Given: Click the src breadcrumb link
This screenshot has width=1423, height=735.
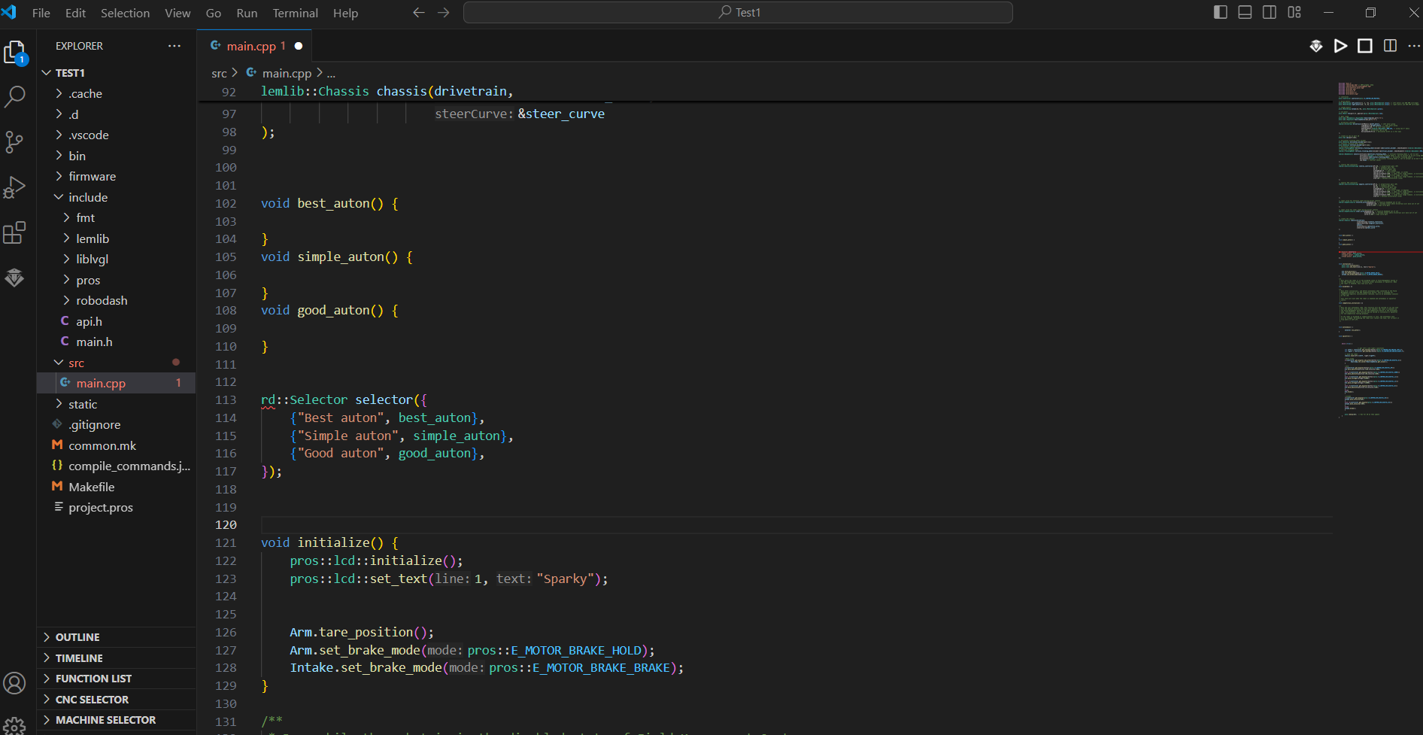Looking at the screenshot, I should 219,73.
